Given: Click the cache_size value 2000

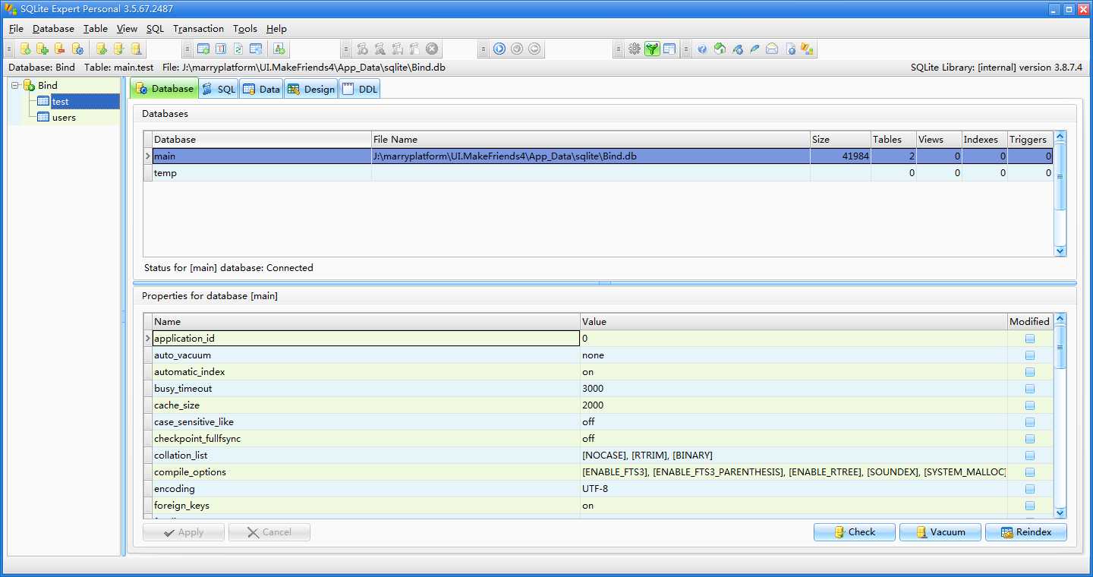Looking at the screenshot, I should pos(593,405).
